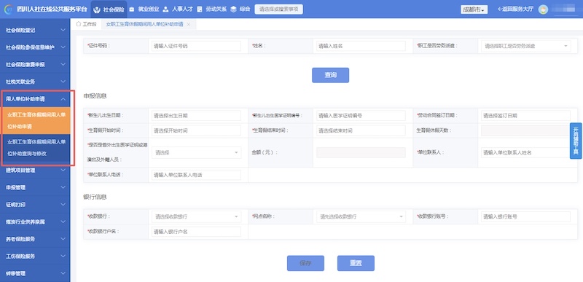The height and width of the screenshot is (282, 583).
Task: Click the 生育假开始时间 field
Action: tap(196, 130)
